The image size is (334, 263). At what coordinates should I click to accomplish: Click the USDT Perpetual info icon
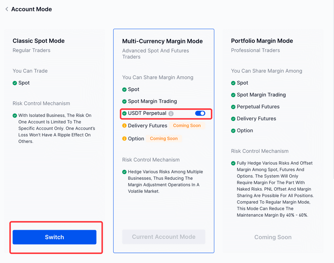pyautogui.click(x=171, y=114)
